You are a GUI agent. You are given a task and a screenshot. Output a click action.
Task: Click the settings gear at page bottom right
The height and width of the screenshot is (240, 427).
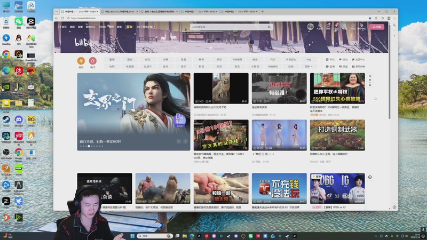pos(394,207)
